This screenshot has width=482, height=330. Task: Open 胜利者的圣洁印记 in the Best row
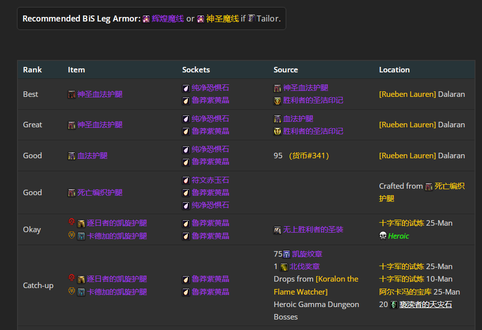coord(313,100)
